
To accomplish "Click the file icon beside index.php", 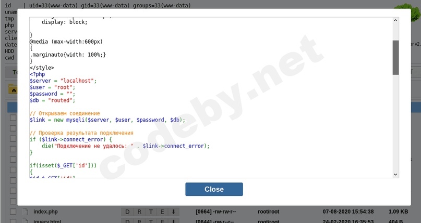I will click(25, 212).
